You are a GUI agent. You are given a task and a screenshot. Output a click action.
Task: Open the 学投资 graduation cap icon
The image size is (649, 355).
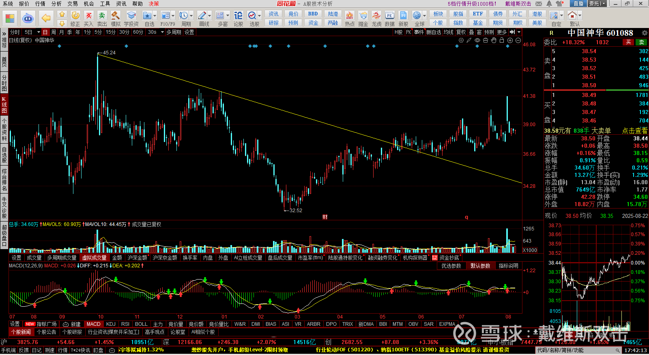point(131,19)
